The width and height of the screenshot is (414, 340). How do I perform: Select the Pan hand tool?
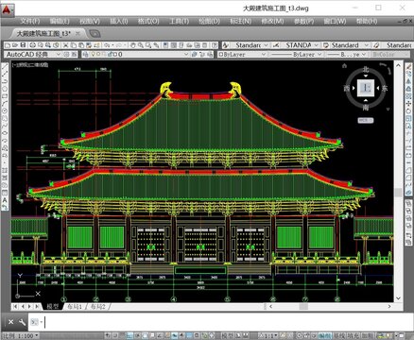[x=133, y=45]
